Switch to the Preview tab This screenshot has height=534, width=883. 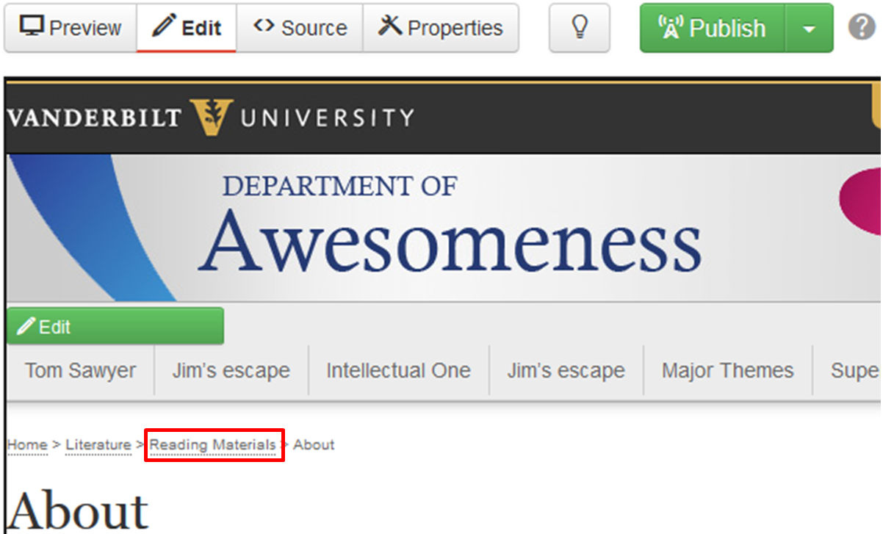[71, 28]
